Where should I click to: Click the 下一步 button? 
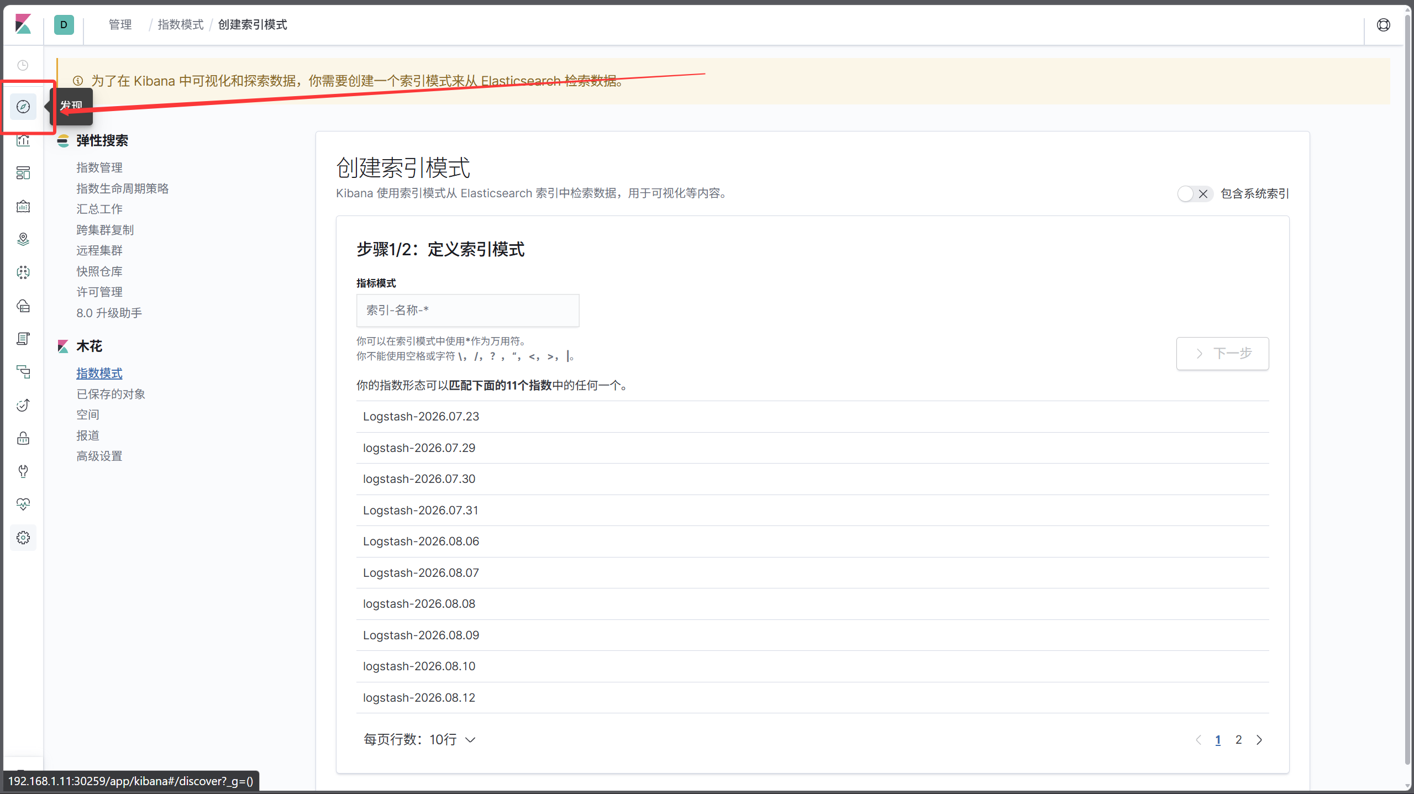click(1222, 353)
